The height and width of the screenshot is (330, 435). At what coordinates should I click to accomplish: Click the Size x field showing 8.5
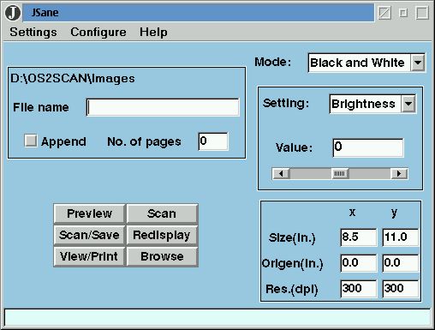pyautogui.click(x=359, y=237)
